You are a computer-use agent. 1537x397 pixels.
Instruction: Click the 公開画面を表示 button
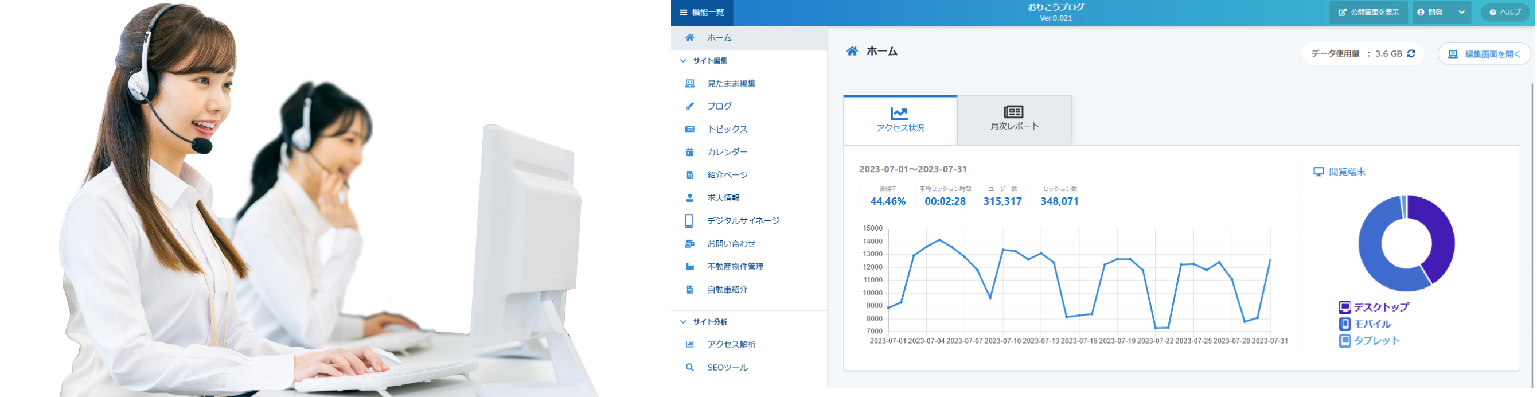(1368, 13)
